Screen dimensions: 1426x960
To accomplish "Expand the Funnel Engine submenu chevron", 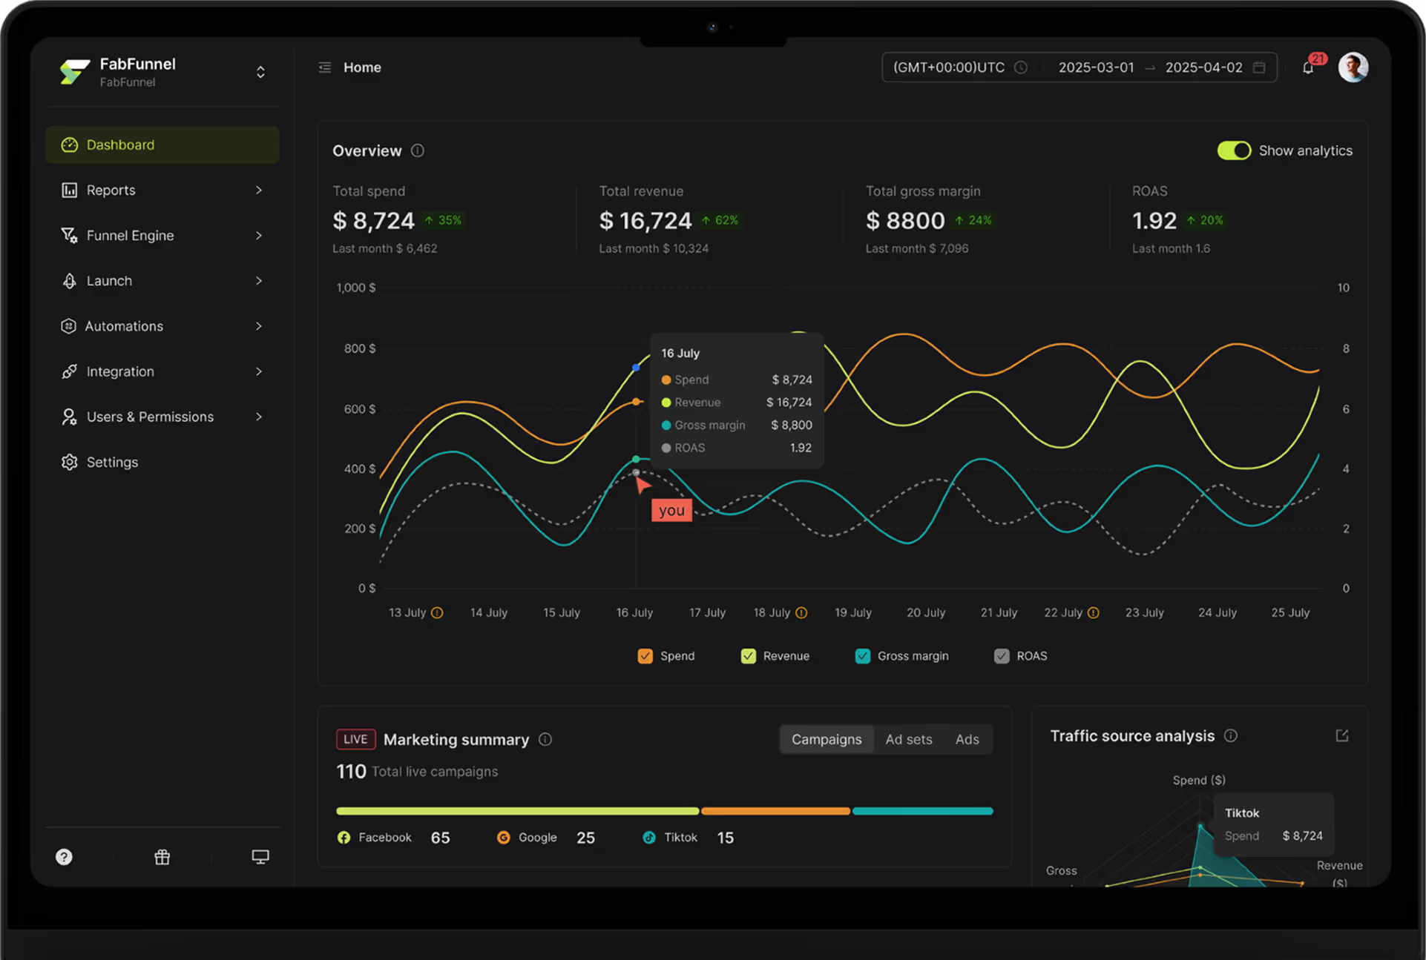I will tap(259, 235).
